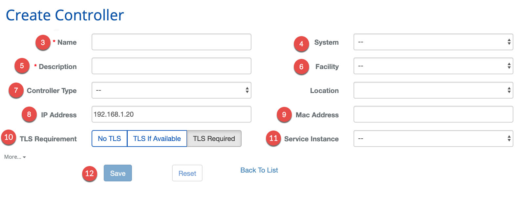Click the red step 7 marker
Screen dimensions: 517x209
pyautogui.click(x=16, y=90)
